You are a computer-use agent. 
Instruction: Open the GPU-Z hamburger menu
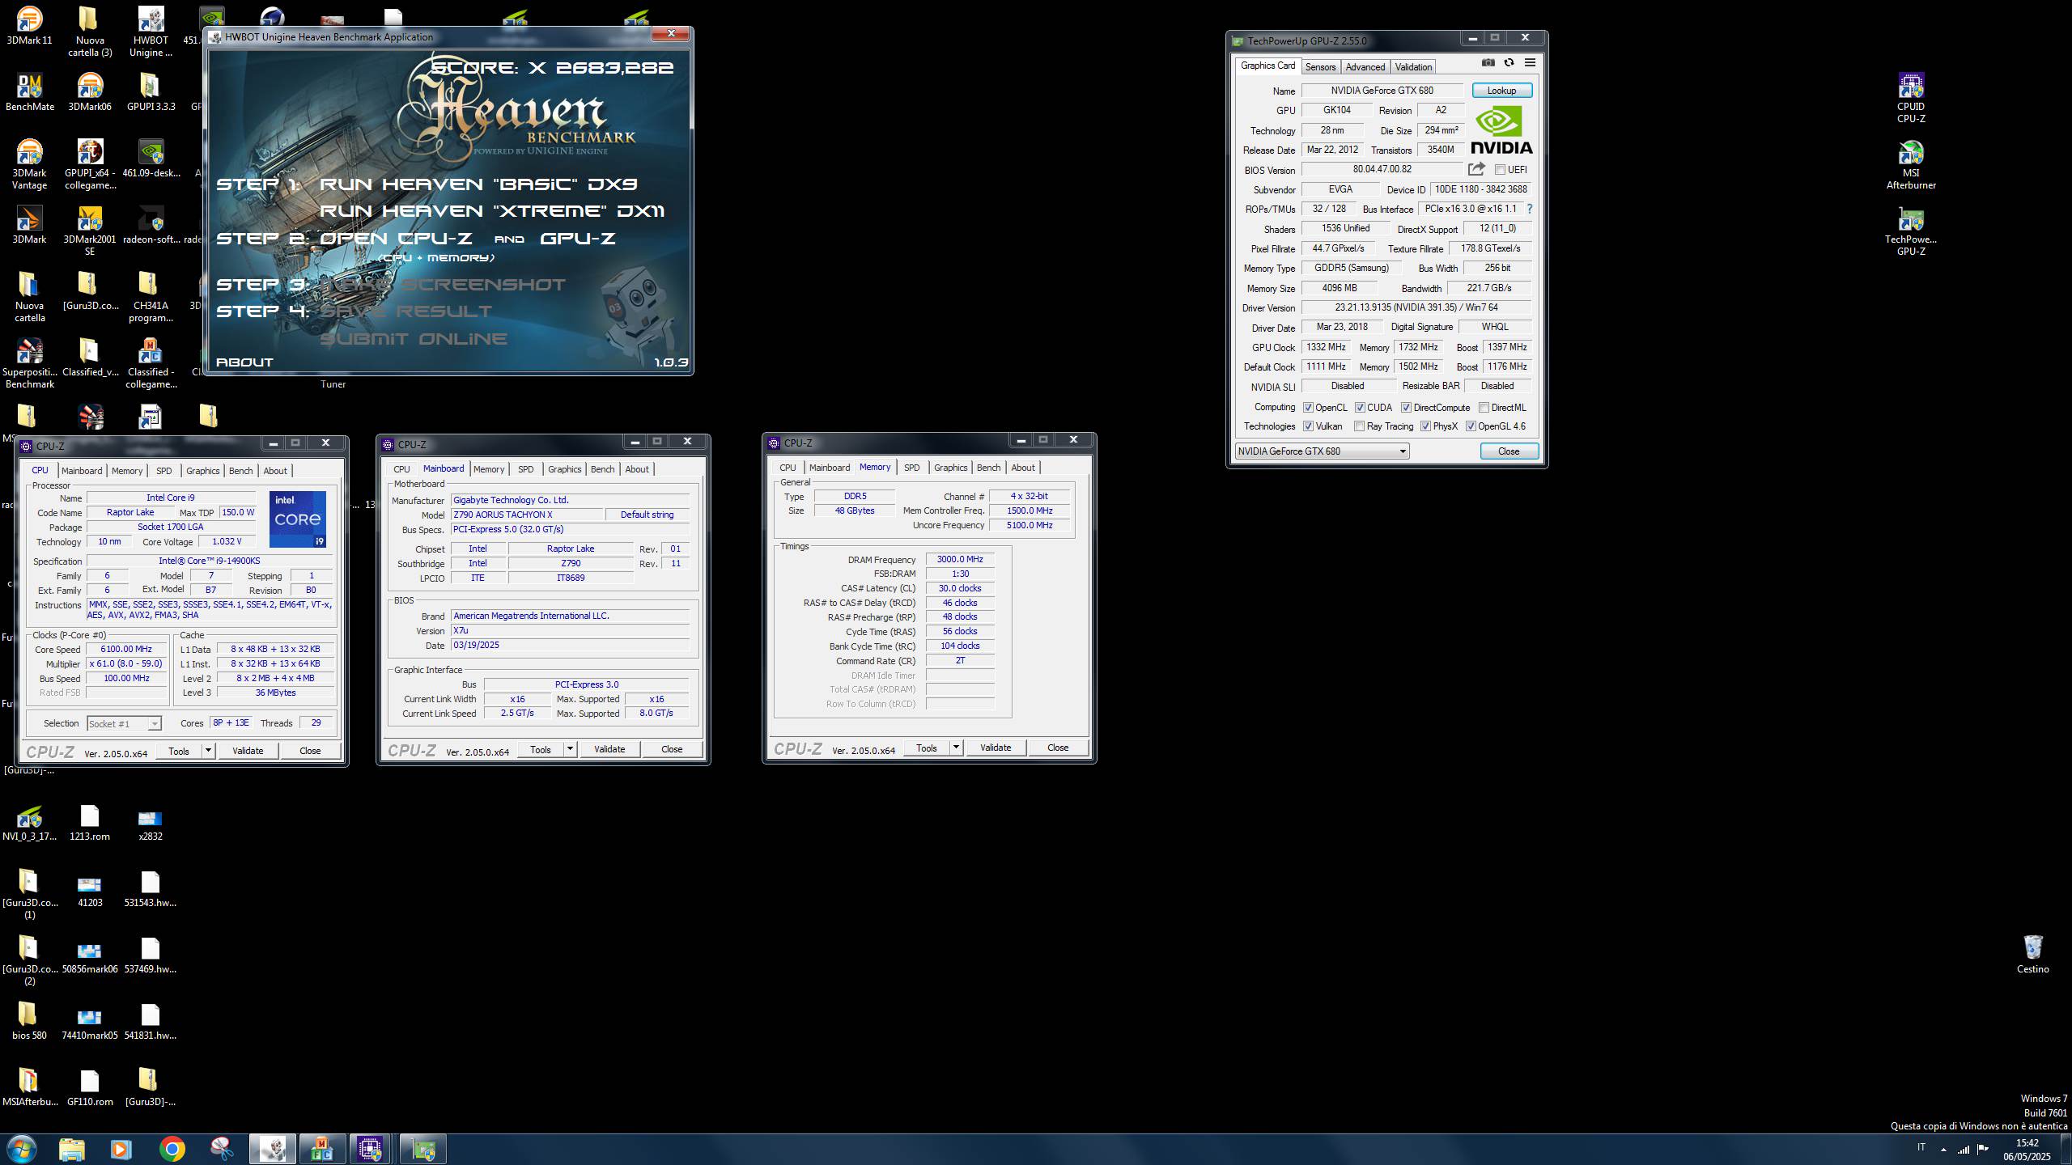point(1530,63)
